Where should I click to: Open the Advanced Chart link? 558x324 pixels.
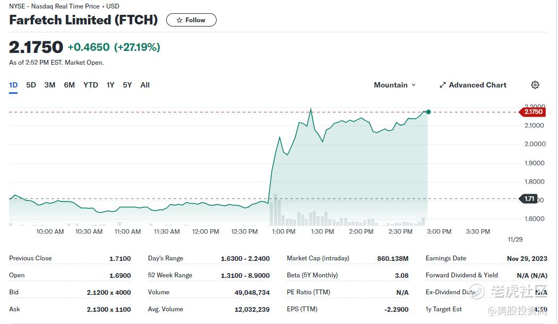(x=473, y=85)
